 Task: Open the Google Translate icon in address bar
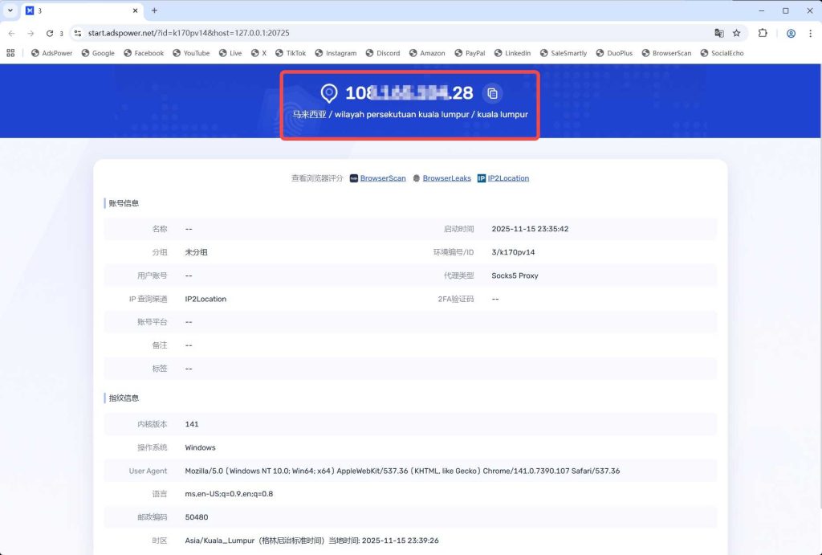[719, 33]
